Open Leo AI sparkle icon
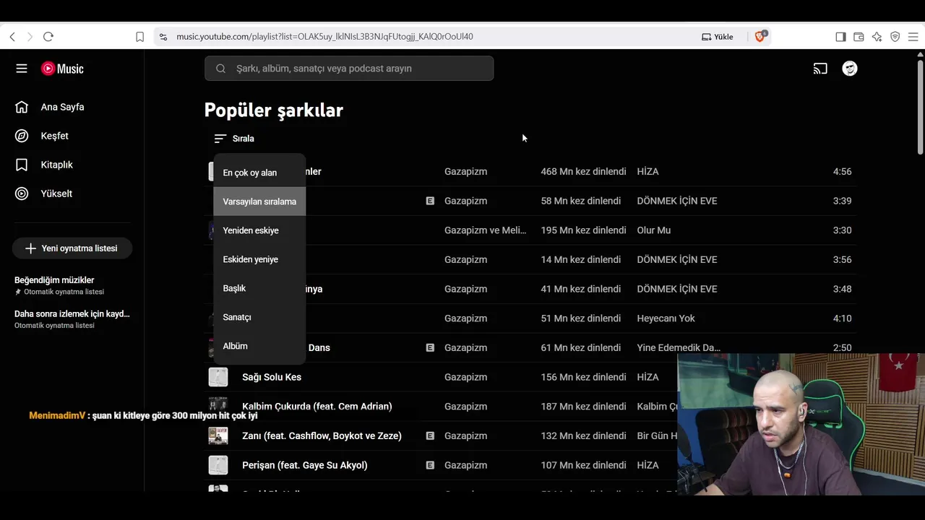 pyautogui.click(x=877, y=37)
